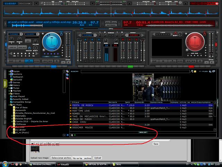Open the left deck Flanger effect dropdown
Image resolution: width=222 pixels, height=167 pixels.
[x=21, y=34]
